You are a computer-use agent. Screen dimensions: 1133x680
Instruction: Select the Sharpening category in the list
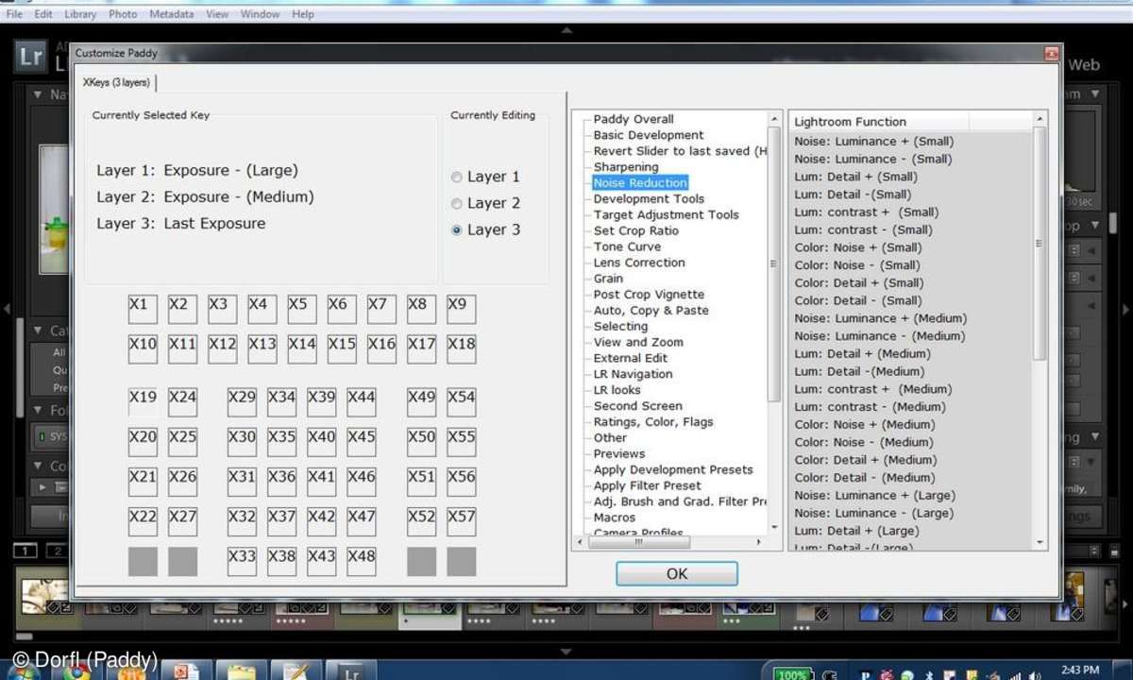626,167
